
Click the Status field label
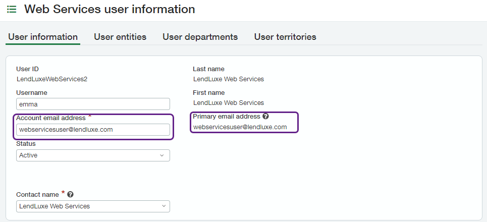click(x=26, y=144)
